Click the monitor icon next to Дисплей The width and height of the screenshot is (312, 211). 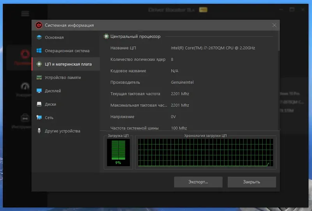point(39,91)
